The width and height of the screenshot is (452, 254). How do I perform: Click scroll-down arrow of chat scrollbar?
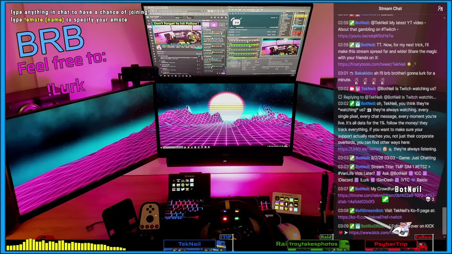click(x=445, y=237)
